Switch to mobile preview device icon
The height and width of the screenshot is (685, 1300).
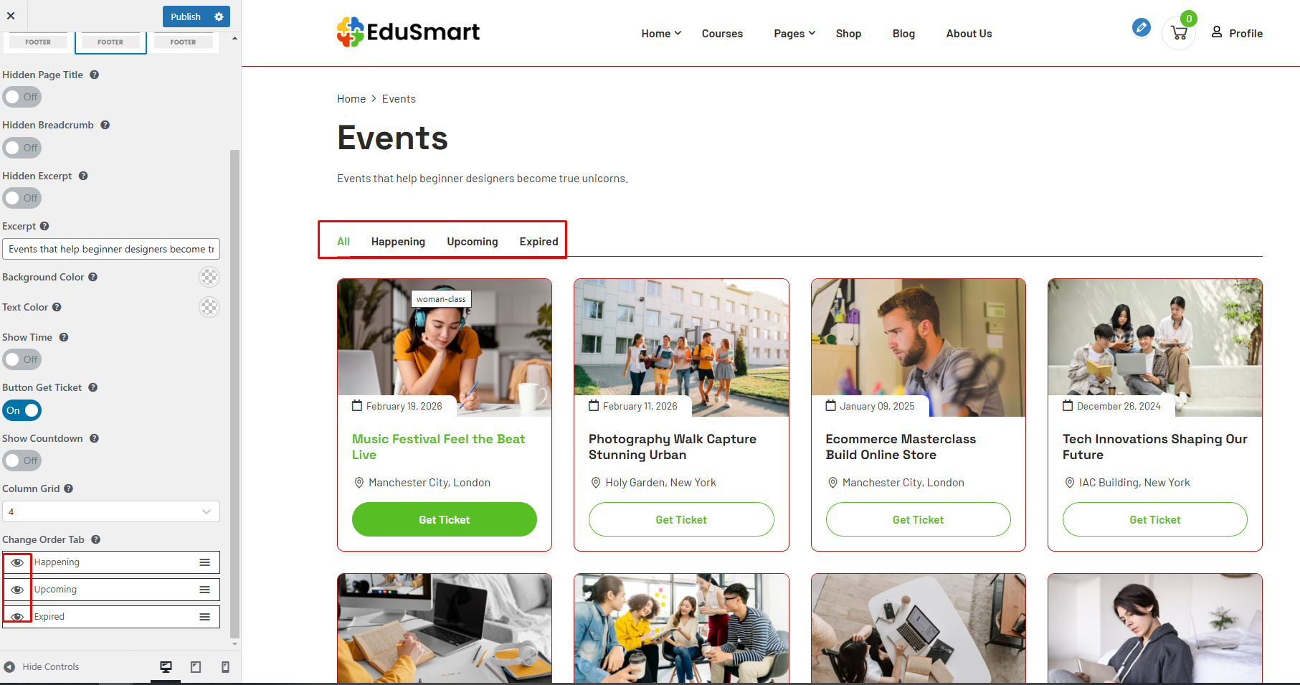point(225,667)
